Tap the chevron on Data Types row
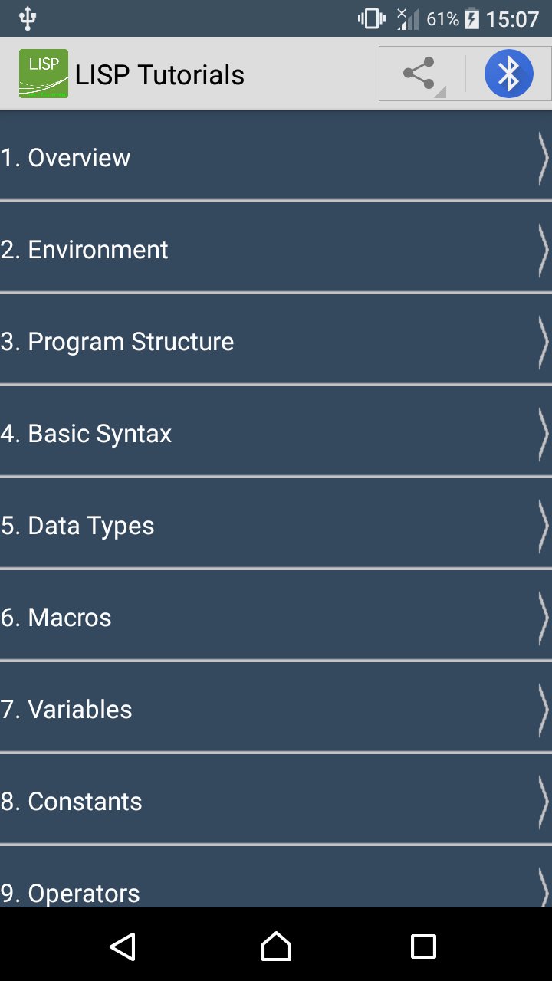The width and height of the screenshot is (552, 981). 543,526
